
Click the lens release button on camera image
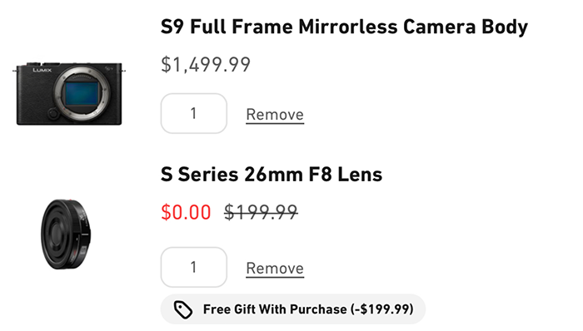click(x=53, y=113)
